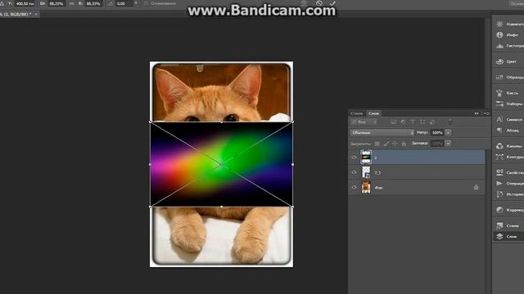Click the Layers panel icon in dock
This screenshot has height=294, width=524.
tap(499, 236)
